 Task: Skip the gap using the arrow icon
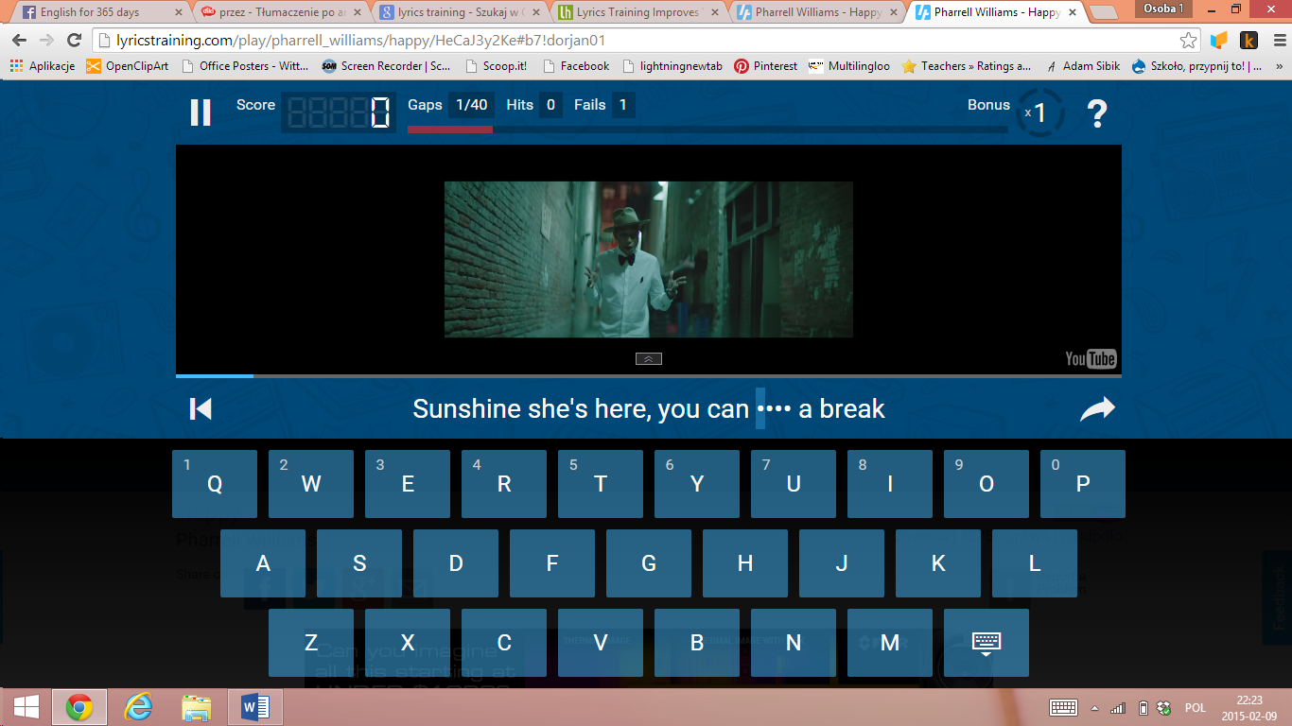click(x=1097, y=408)
